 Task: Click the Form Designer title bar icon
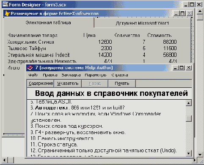[6, 5]
